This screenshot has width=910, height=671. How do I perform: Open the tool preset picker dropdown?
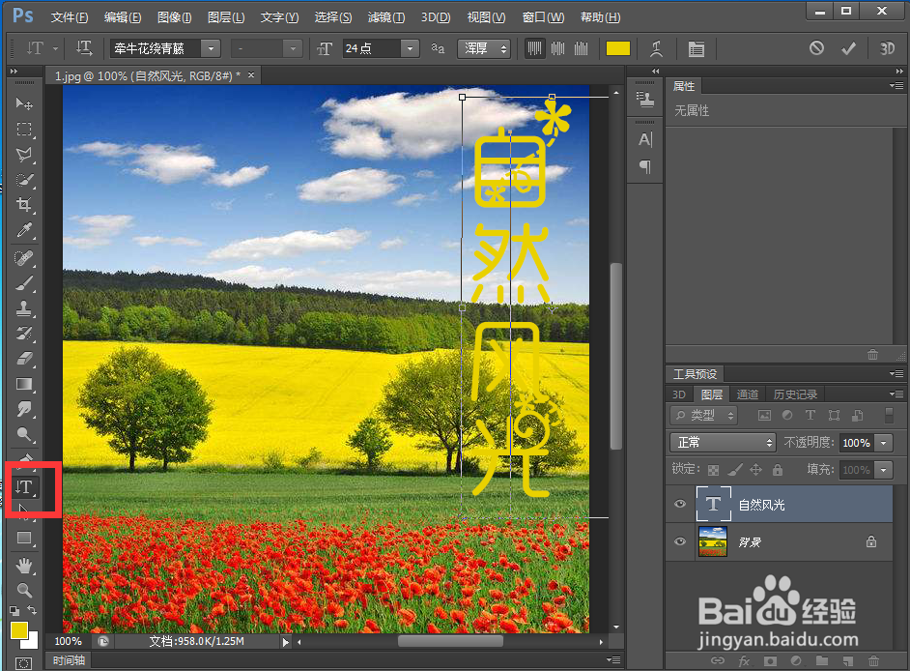56,48
